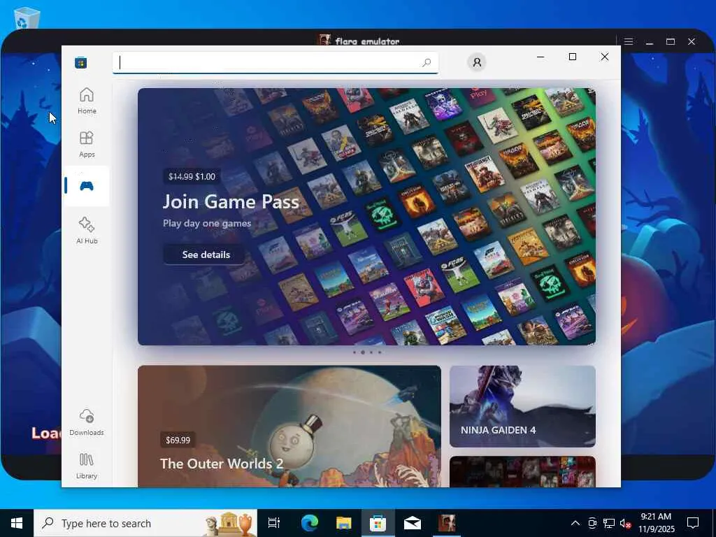This screenshot has width=716, height=537.
Task: Go to Home in Store sidebar
Action: click(x=87, y=101)
